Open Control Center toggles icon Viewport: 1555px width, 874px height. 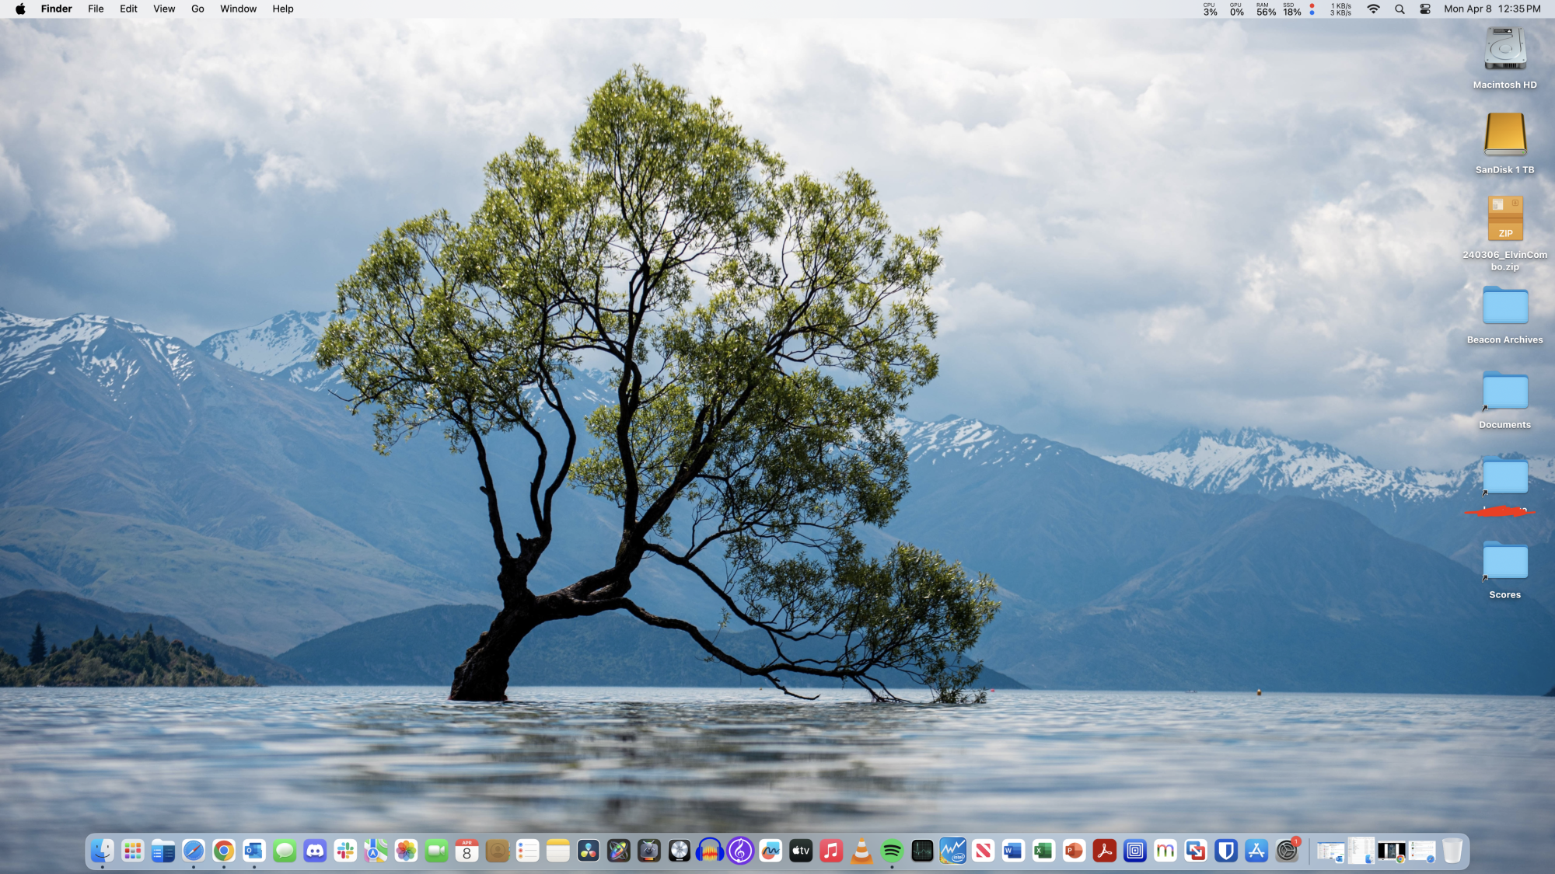(x=1425, y=9)
